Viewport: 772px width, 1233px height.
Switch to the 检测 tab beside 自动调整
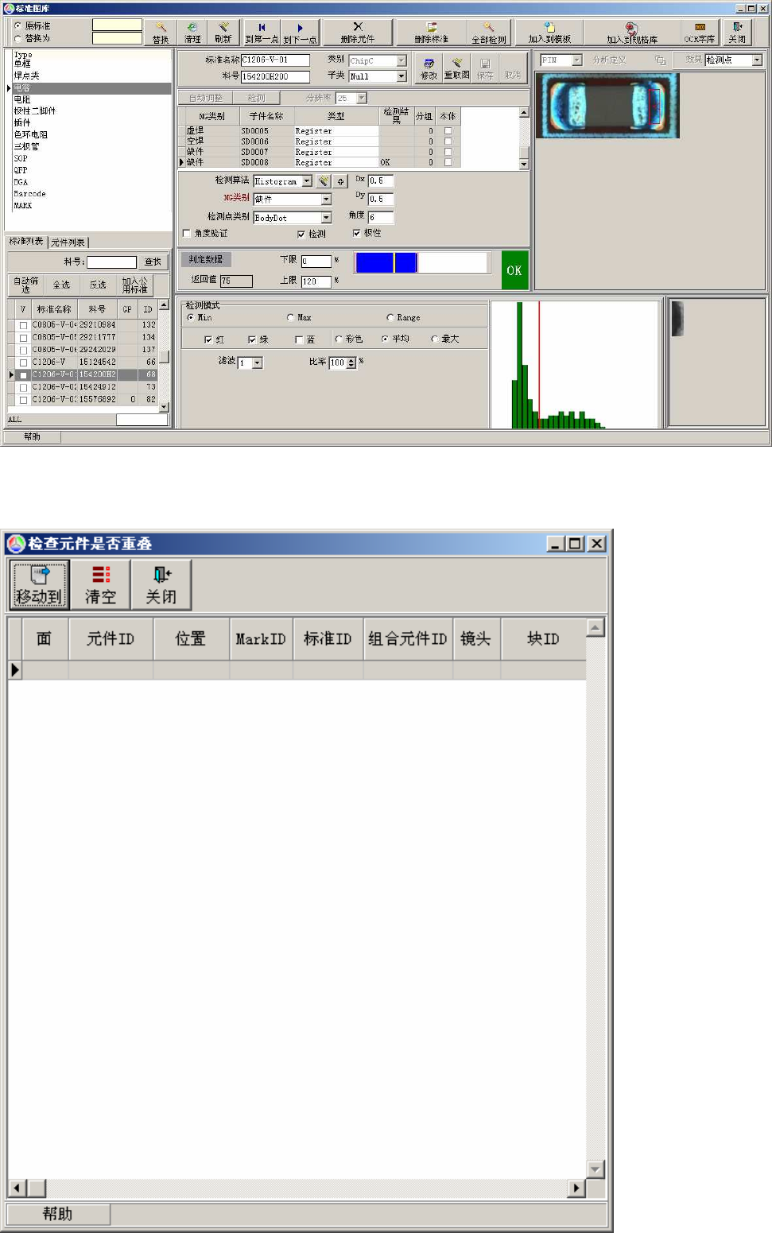coord(256,98)
